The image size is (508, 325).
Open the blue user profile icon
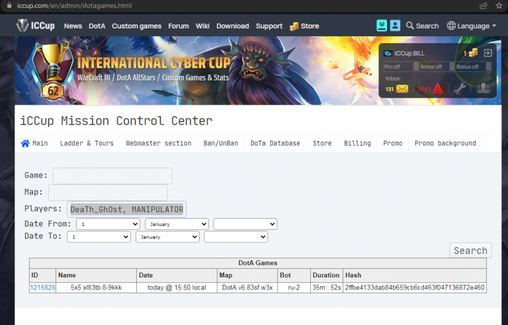coord(395,26)
